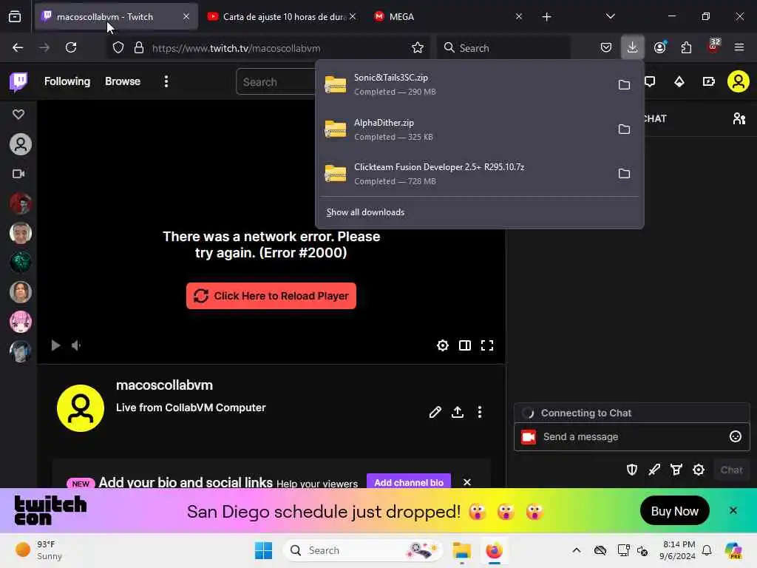Play the stream in player
Image resolution: width=757 pixels, height=568 pixels.
point(55,345)
